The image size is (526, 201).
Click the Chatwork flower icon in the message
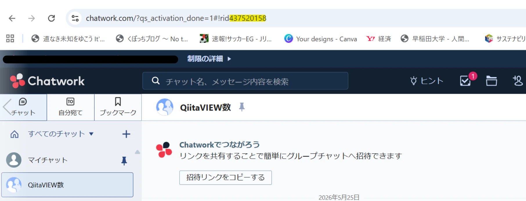(x=164, y=150)
